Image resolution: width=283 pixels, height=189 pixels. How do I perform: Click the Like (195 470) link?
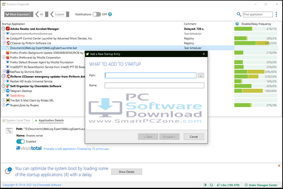click(x=228, y=185)
